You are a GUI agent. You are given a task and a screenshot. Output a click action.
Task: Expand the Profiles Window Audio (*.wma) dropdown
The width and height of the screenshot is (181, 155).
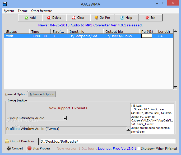click(128, 129)
